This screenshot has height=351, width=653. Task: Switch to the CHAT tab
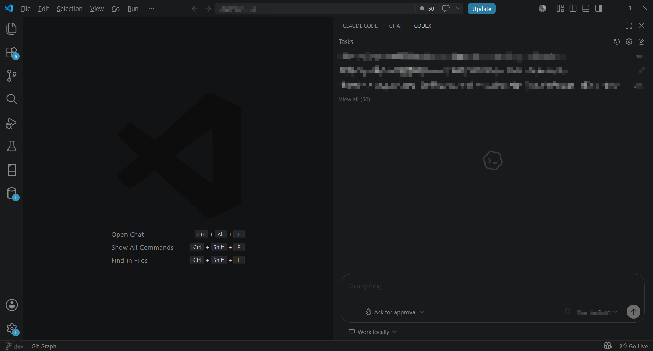tap(396, 26)
